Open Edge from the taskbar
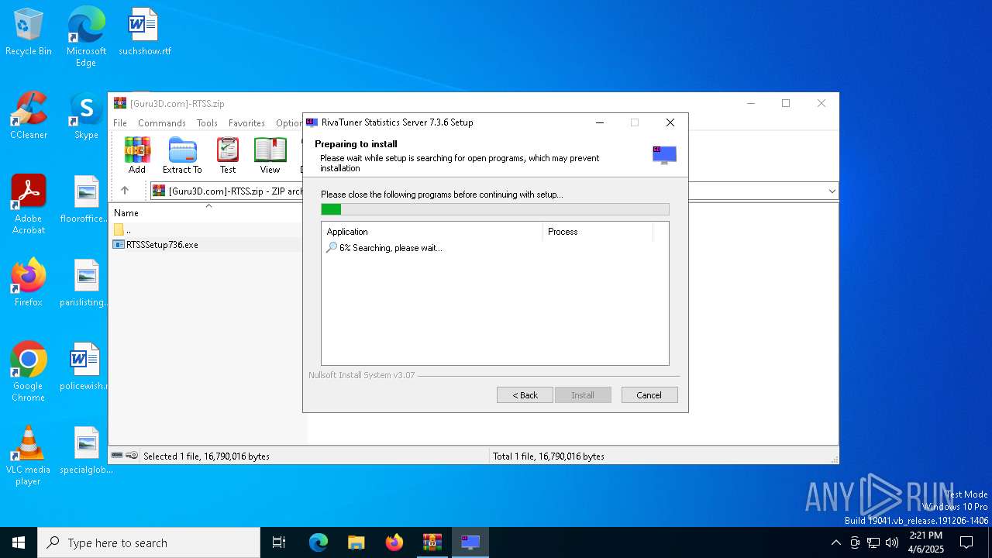The image size is (992, 558). pos(319,542)
